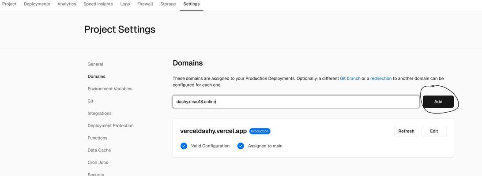Open the Logs tab
Image resolution: width=482 pixels, height=176 pixels.
(x=125, y=4)
